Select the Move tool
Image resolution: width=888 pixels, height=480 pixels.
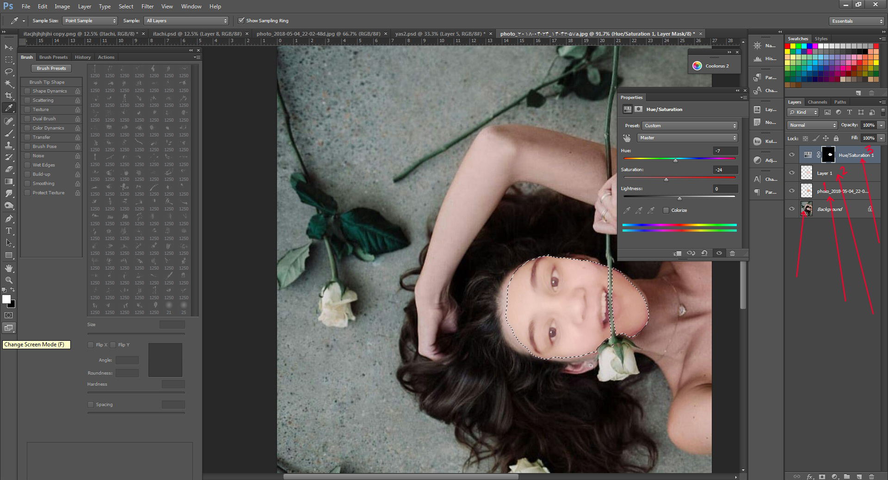9,47
